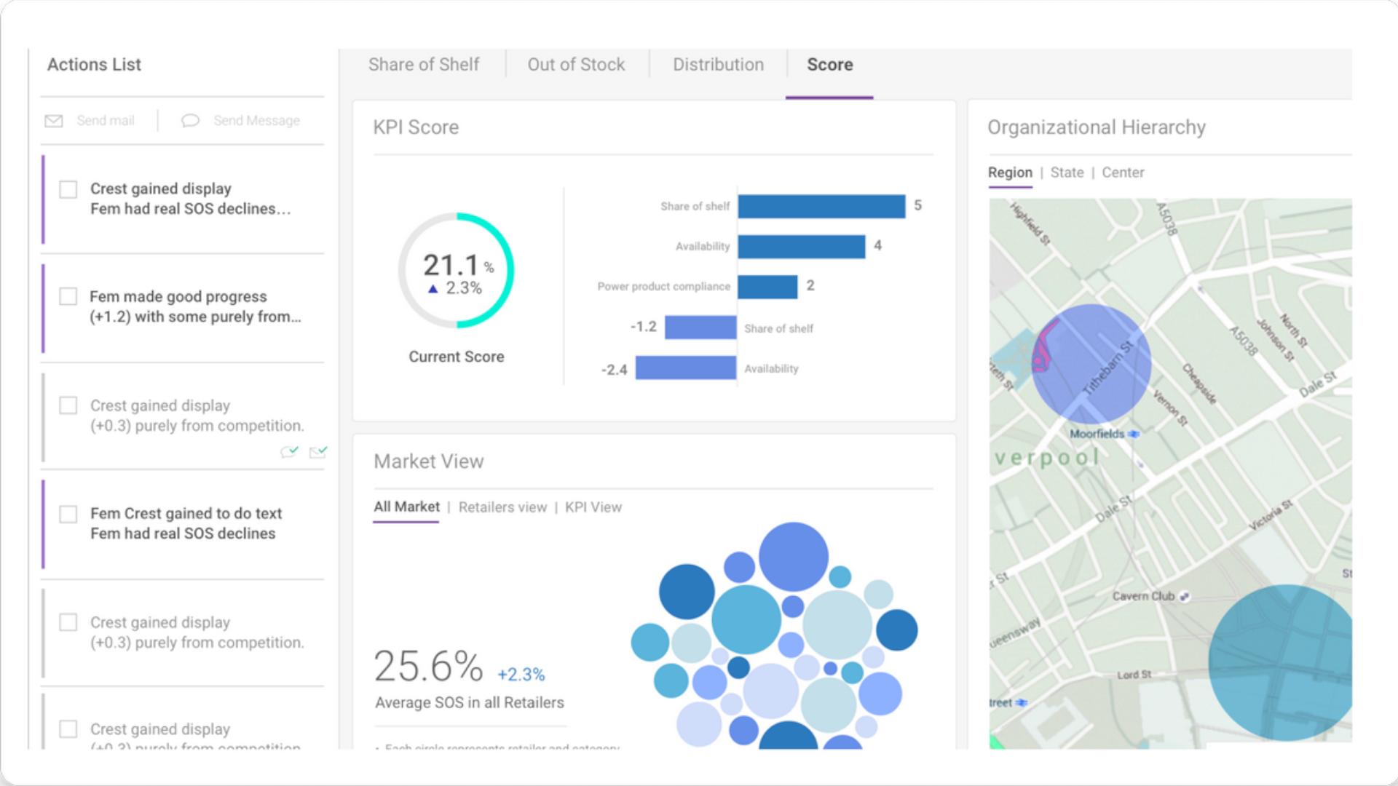Image resolution: width=1398 pixels, height=786 pixels.
Task: Click the Share of shelf 5 bar
Action: [821, 206]
